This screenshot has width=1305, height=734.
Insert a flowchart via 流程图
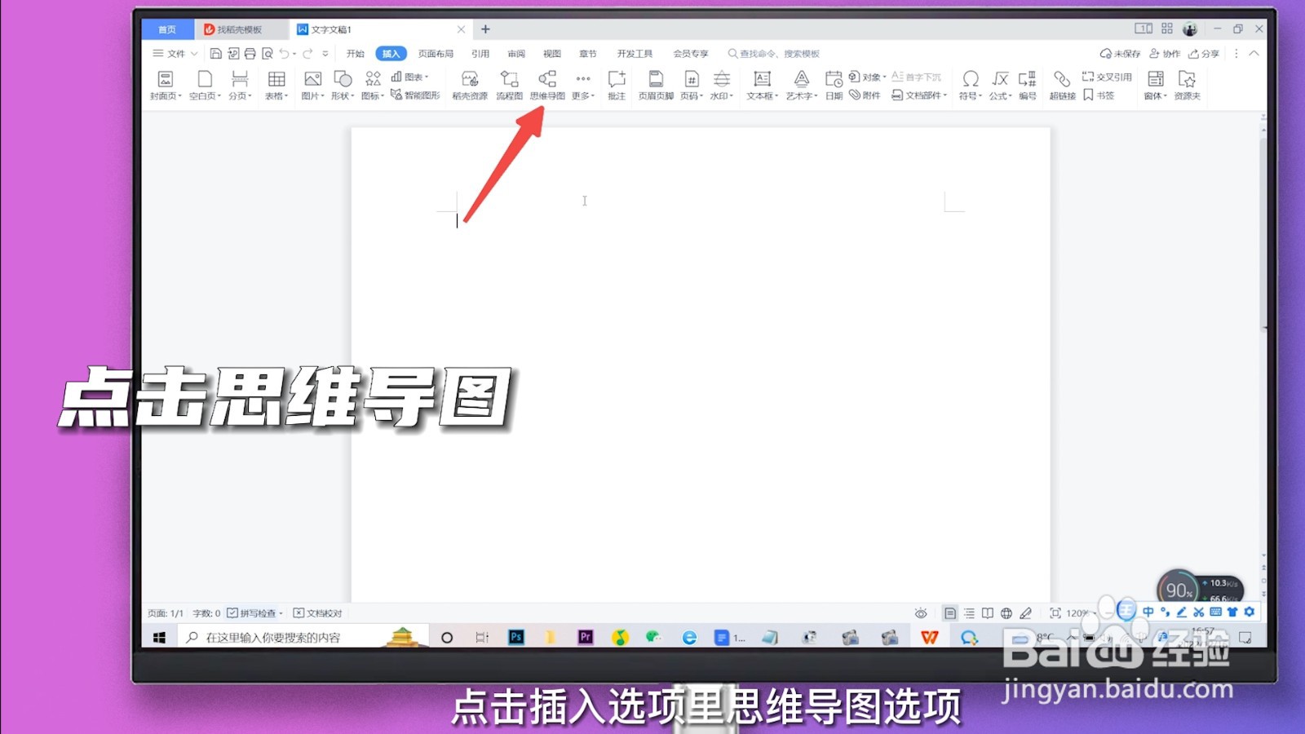coord(509,85)
